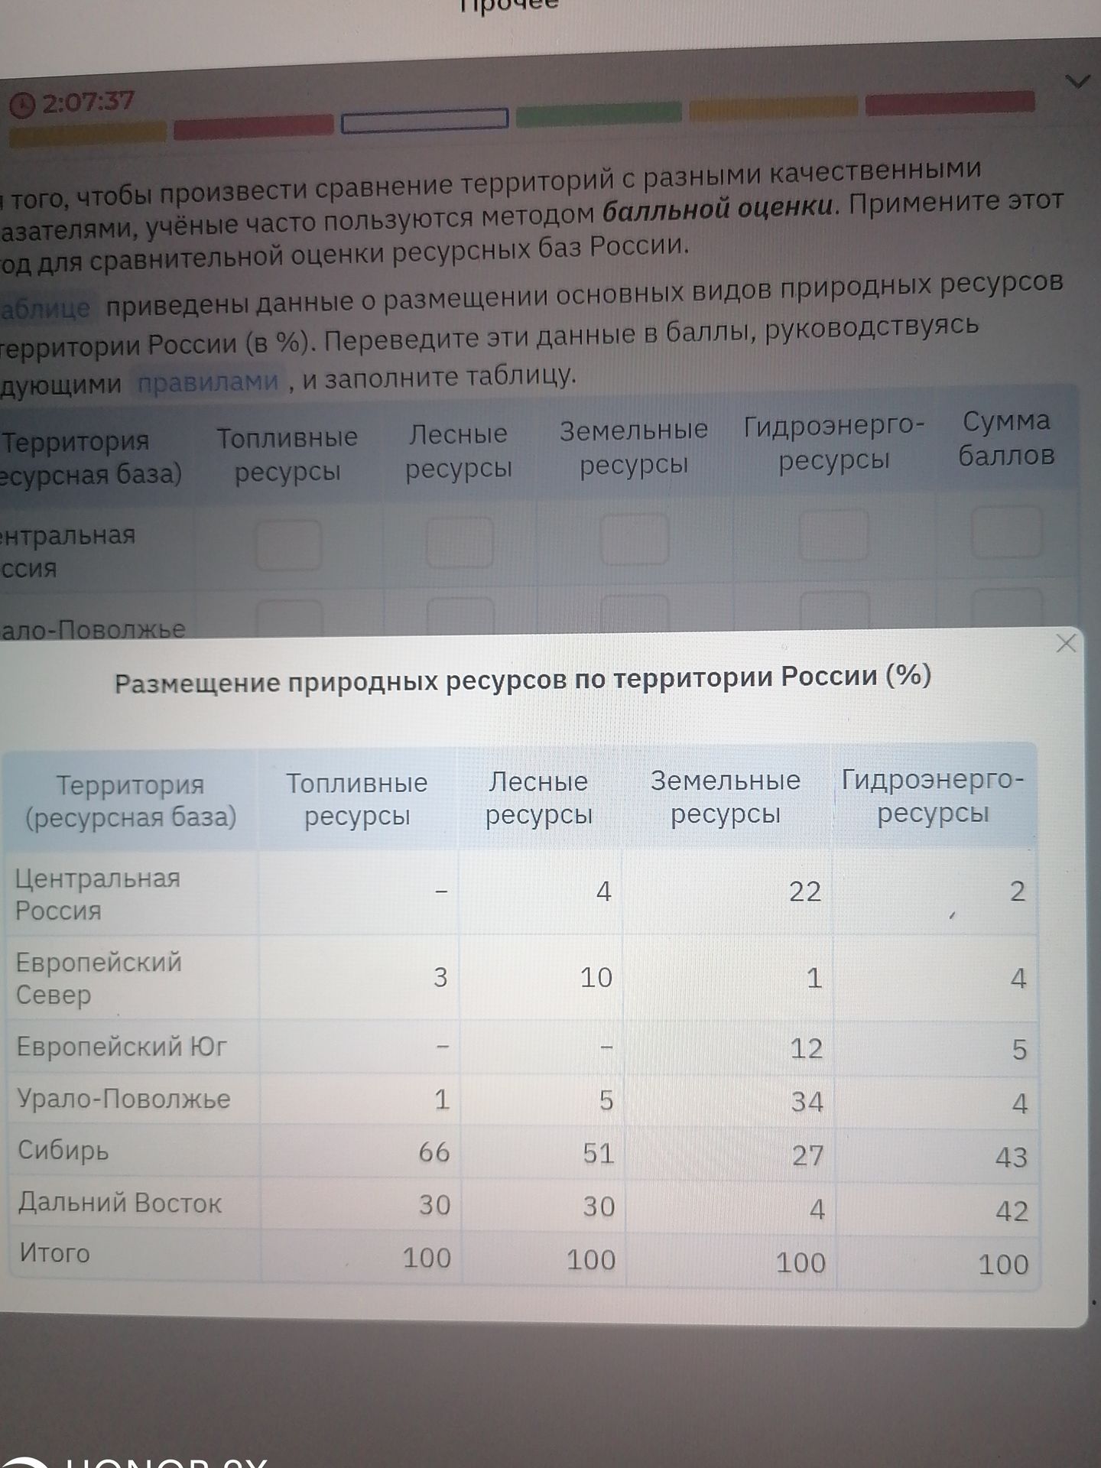This screenshot has height=1468, width=1101.
Task: Click background header 'Сумма баллов'
Action: coord(1006,438)
